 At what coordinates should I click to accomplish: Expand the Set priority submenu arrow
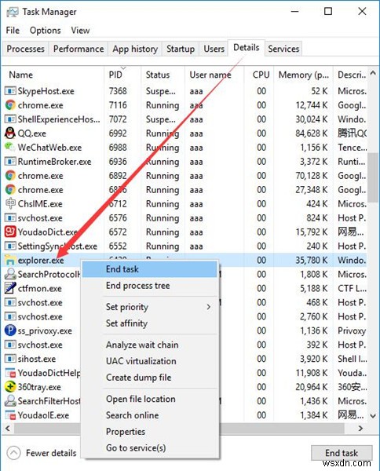pos(209,307)
